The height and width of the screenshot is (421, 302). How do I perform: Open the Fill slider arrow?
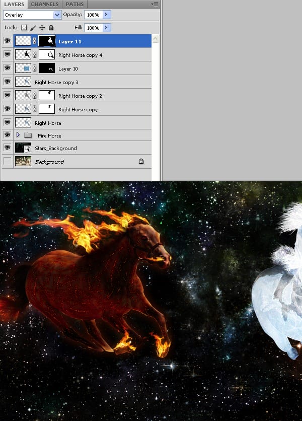point(106,28)
